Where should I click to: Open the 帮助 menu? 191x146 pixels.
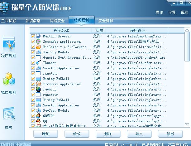pos(184,12)
